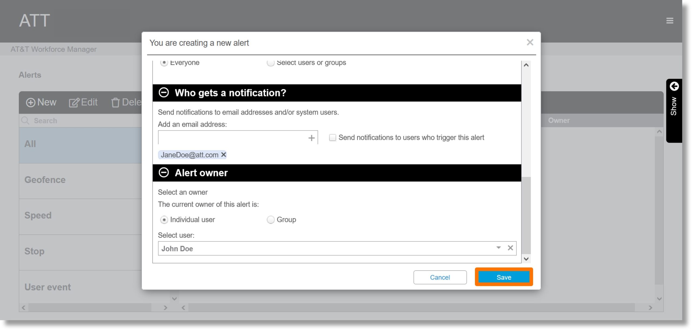This screenshot has height=330, width=692.
Task: Close the new alert dialog
Action: click(x=530, y=42)
